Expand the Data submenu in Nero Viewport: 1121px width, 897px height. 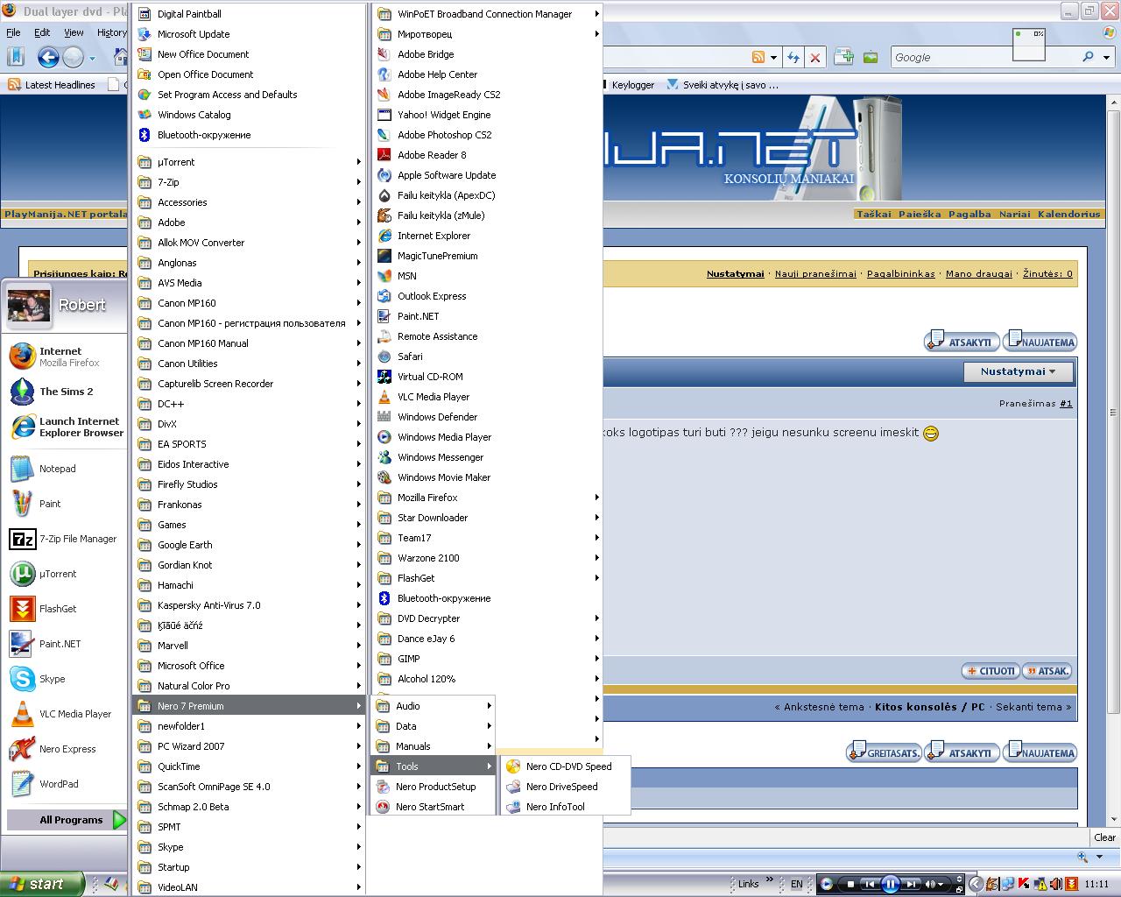click(433, 726)
